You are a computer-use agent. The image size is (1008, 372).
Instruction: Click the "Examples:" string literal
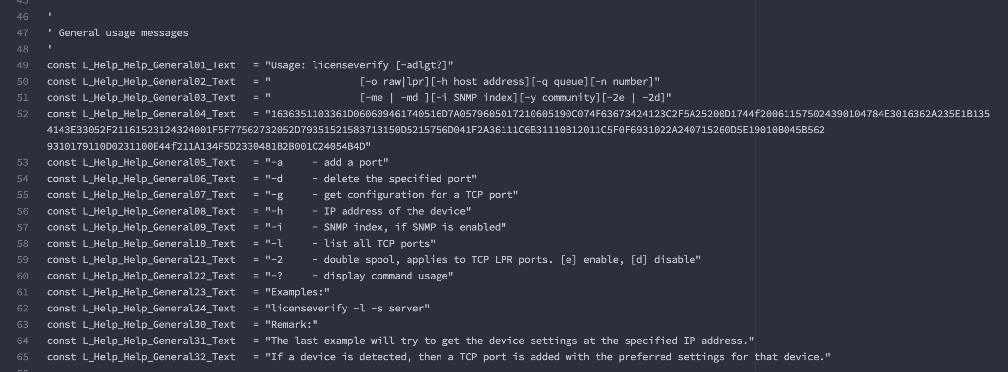point(297,292)
